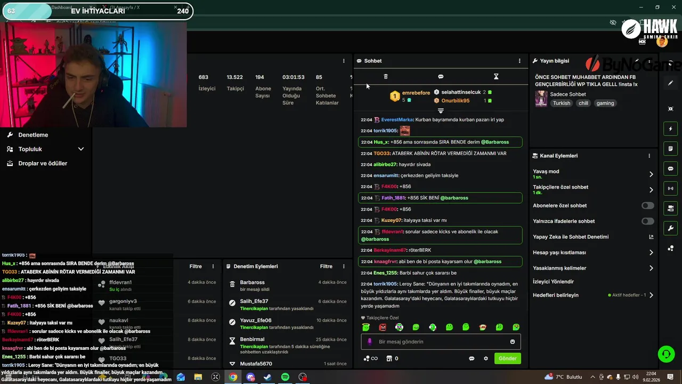Click Yavuz_Efe06 entry in Denetim Eylemleri

[x=256, y=321]
